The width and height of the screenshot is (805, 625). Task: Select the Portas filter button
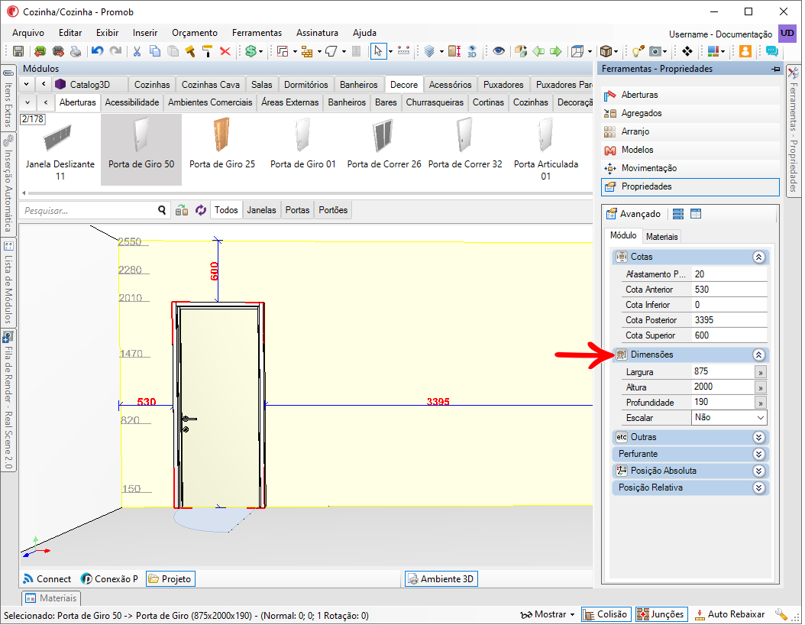297,210
